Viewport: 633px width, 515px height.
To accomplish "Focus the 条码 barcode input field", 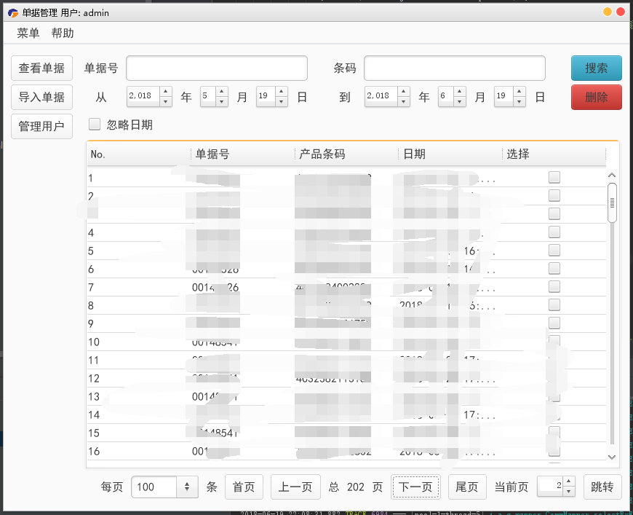I will click(x=454, y=68).
